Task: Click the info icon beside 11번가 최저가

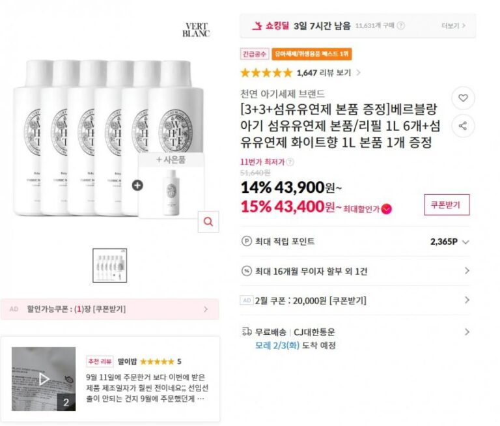Action: point(290,162)
